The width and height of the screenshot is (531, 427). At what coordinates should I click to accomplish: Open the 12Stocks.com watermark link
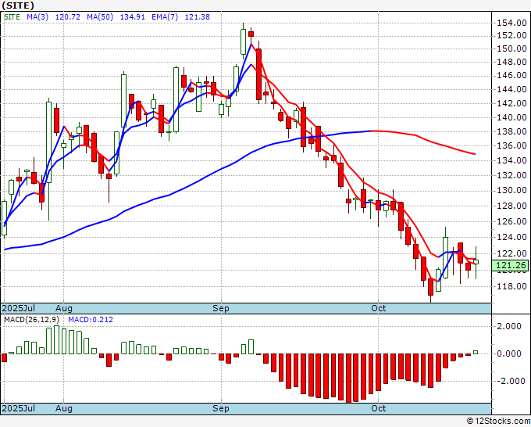(x=497, y=421)
